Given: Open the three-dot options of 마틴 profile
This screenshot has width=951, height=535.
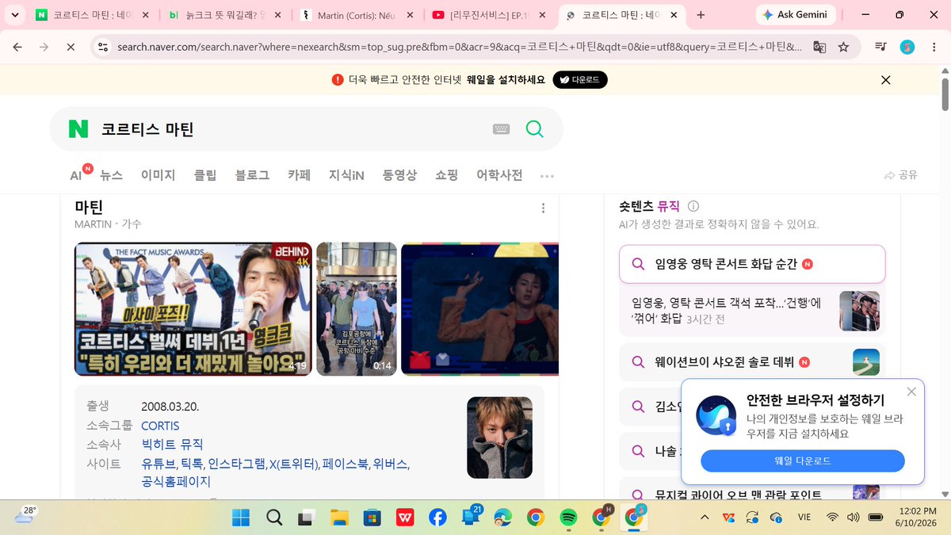Looking at the screenshot, I should (543, 208).
